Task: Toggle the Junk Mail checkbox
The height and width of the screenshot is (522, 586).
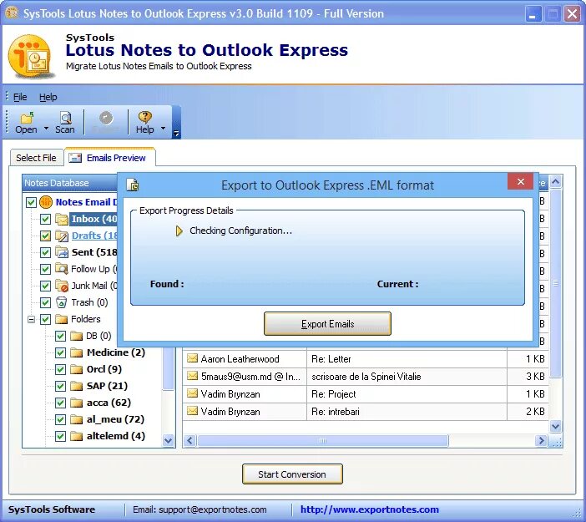Action: pos(46,286)
